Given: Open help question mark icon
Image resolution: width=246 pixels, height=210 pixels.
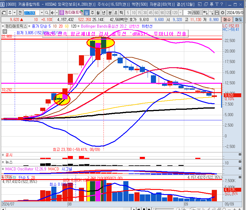Looking at the screenshot, I should pyautogui.click(x=221, y=4).
